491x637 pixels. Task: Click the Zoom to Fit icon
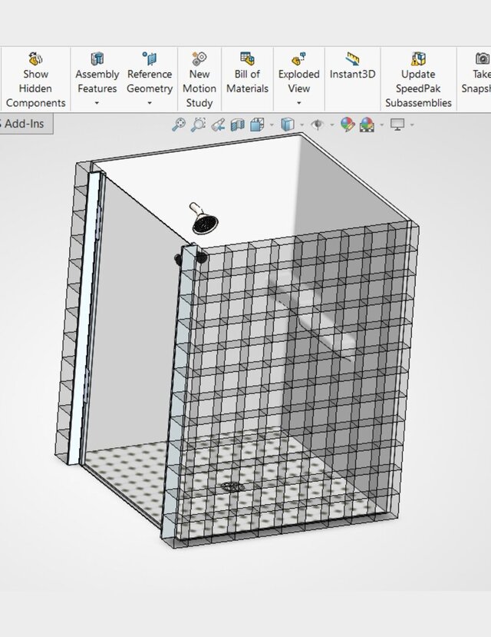pyautogui.click(x=178, y=124)
